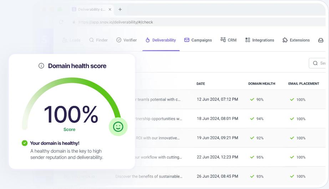Image resolution: width=329 pixels, height=189 pixels.
Task: Open the Deliverability tab
Action: [x=161, y=40]
